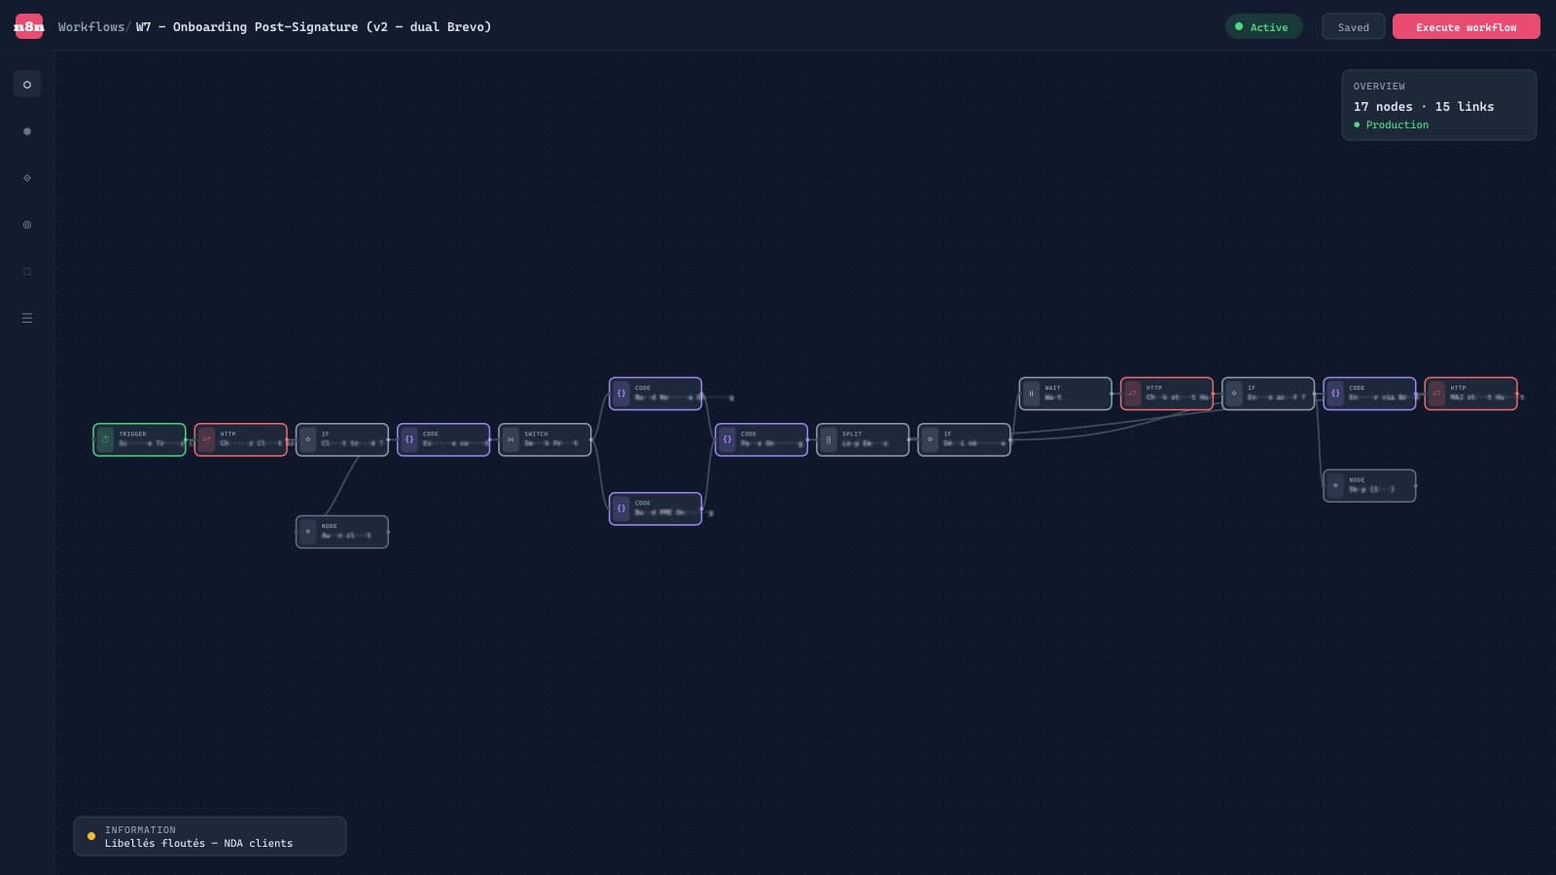Expand the diamond-shaped sidebar icon panel

[x=27, y=178]
